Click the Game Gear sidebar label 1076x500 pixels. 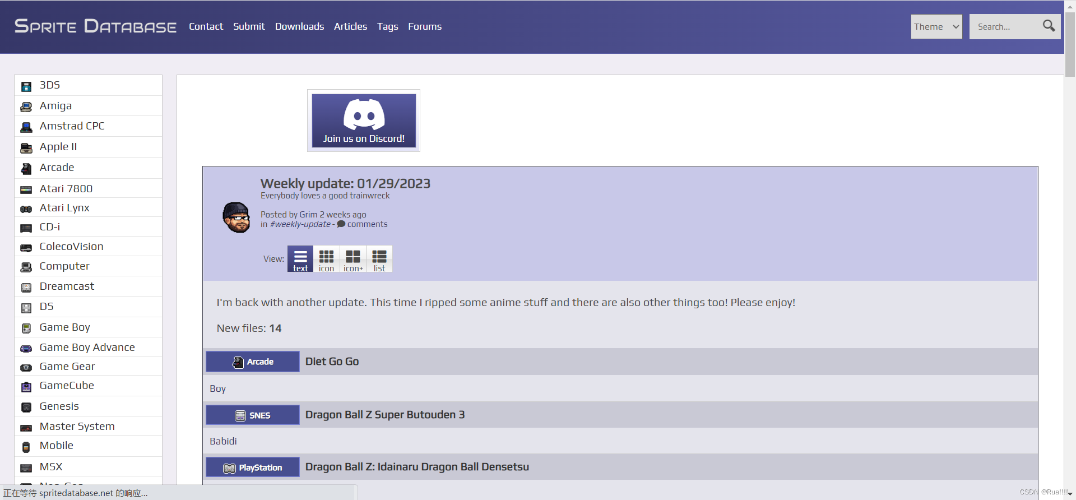(x=67, y=367)
